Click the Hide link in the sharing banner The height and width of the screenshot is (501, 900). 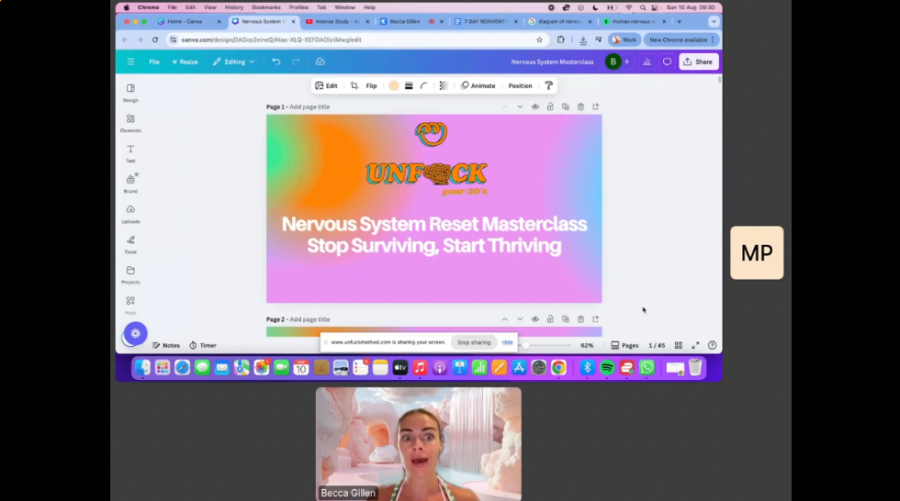pos(507,343)
